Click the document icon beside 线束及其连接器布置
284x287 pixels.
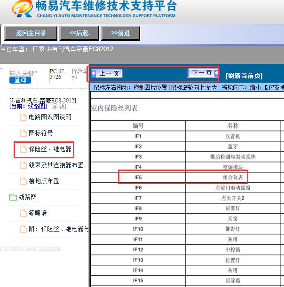[23, 165]
